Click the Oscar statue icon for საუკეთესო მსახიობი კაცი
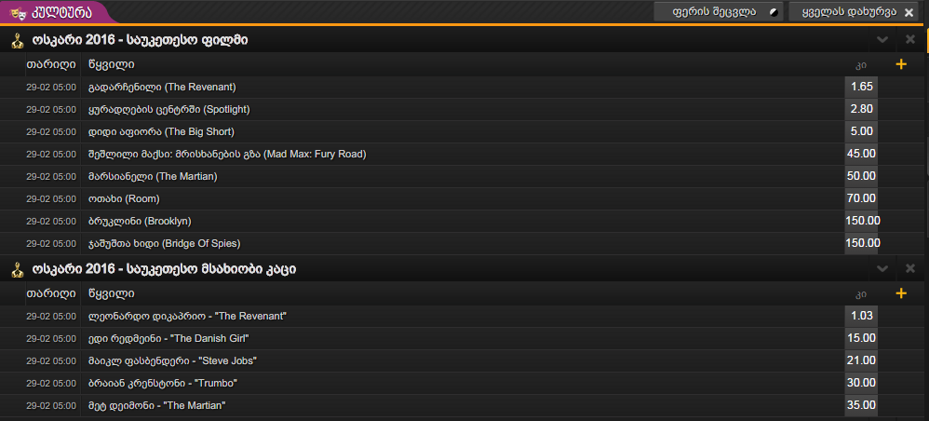The width and height of the screenshot is (929, 421). (17, 270)
